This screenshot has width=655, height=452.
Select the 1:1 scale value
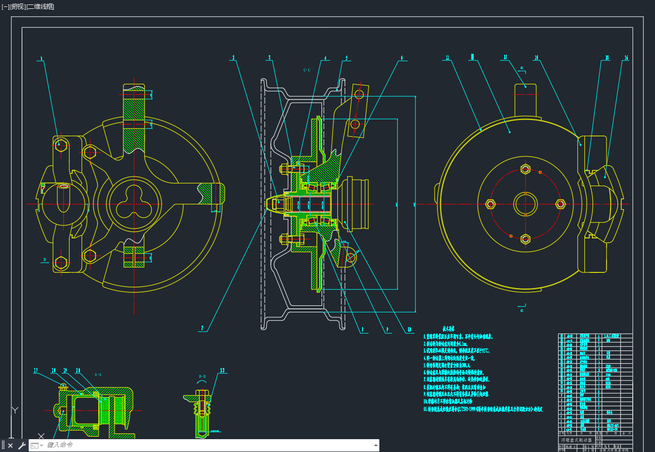tap(608, 446)
